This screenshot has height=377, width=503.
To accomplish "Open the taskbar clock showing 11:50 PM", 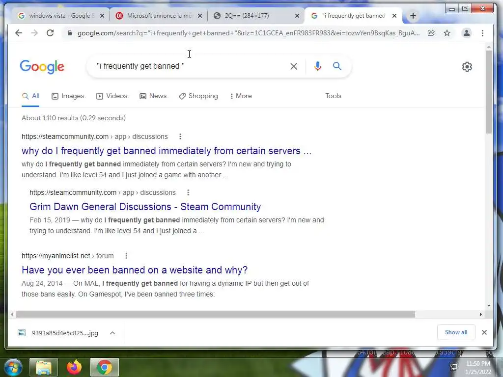I will point(478,368).
